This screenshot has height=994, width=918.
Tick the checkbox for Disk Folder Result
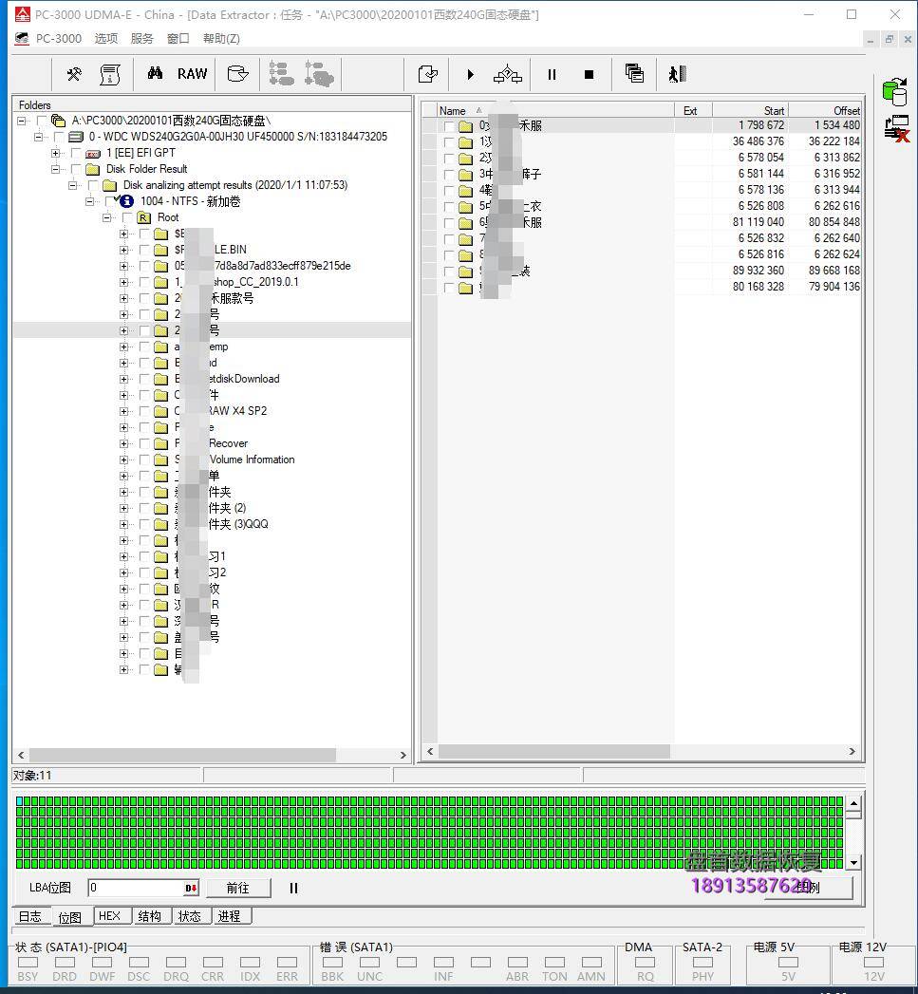tap(76, 169)
